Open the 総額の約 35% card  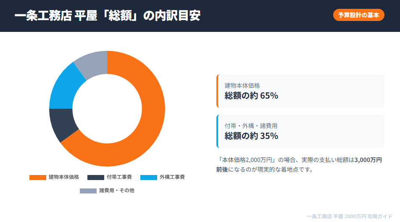pyautogui.click(x=300, y=131)
